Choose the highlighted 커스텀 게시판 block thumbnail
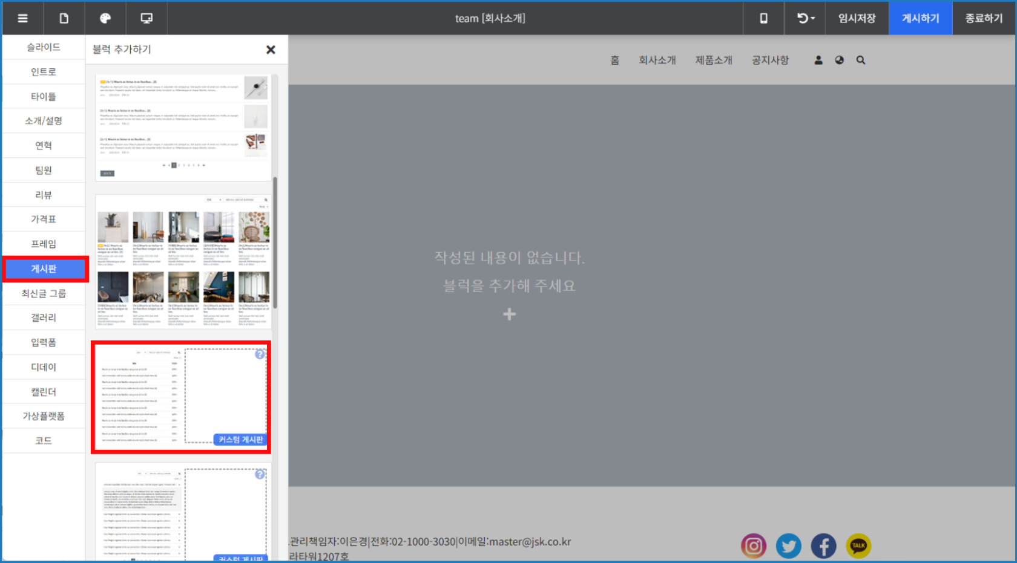The image size is (1017, 563). [x=181, y=397]
